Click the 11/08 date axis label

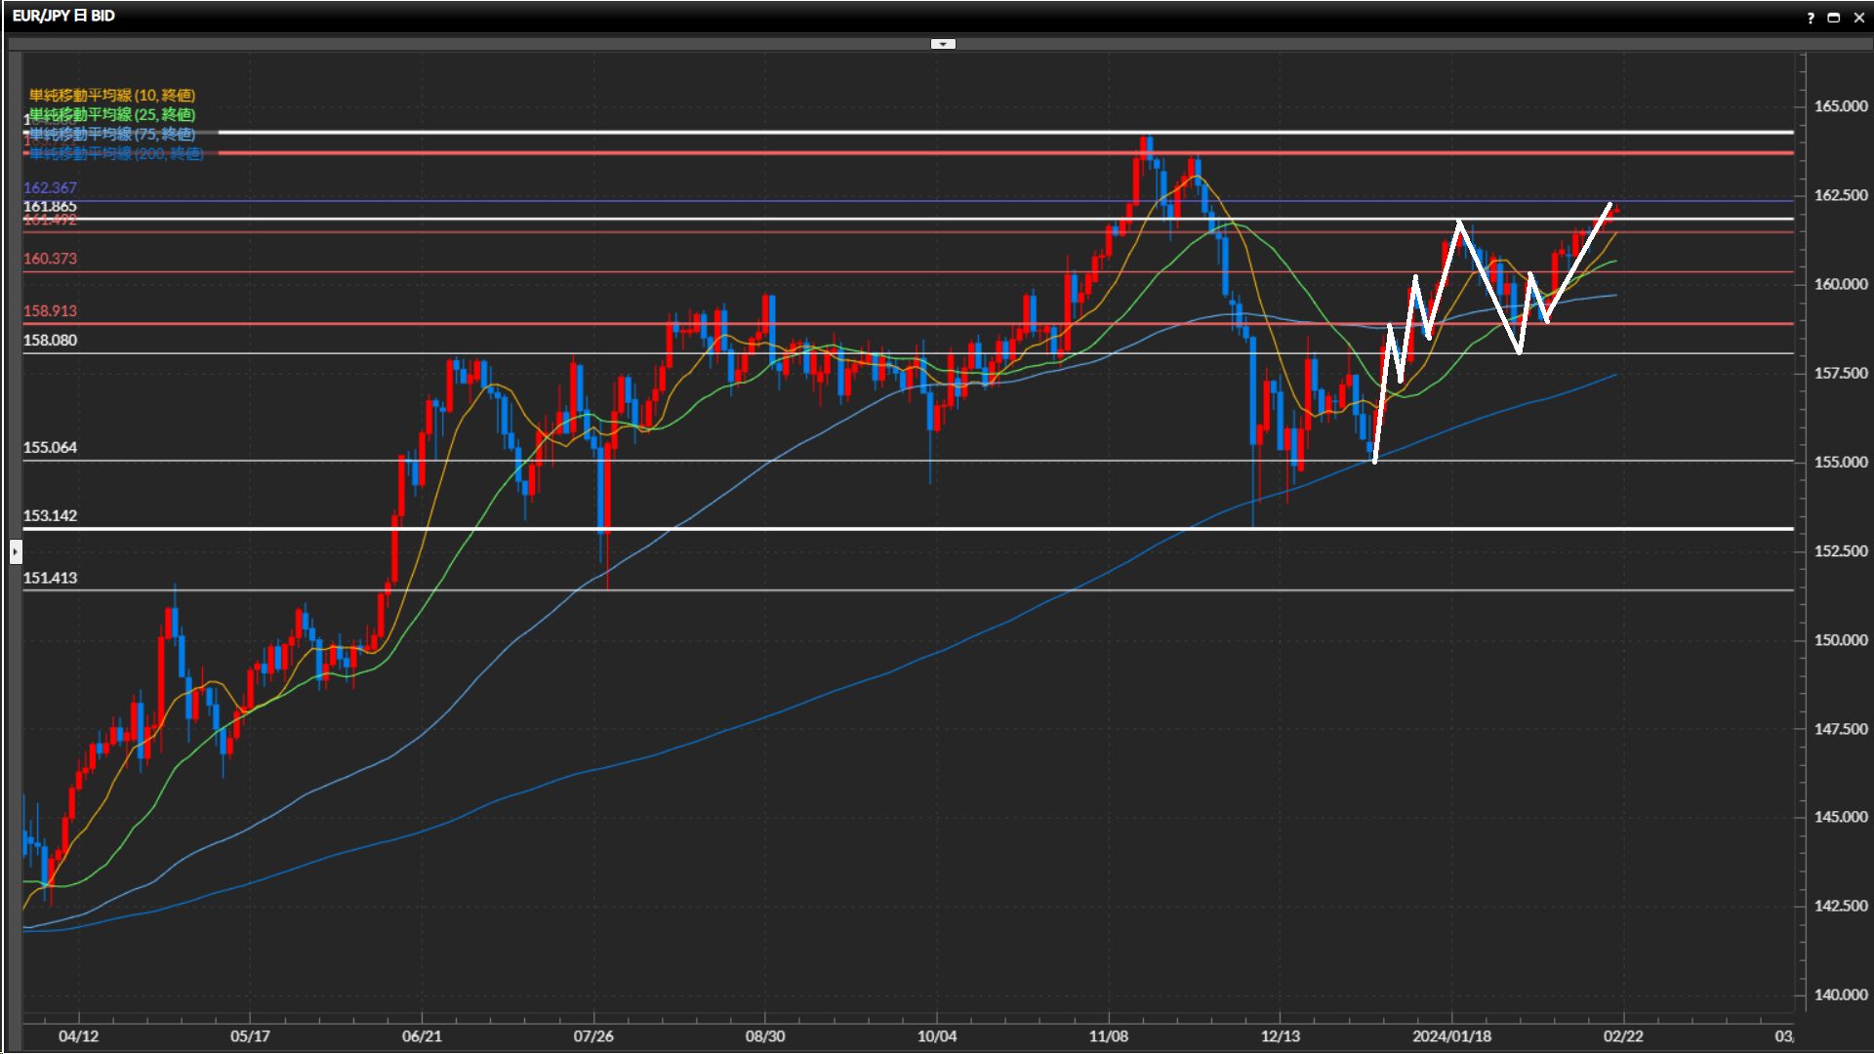tap(1108, 1035)
